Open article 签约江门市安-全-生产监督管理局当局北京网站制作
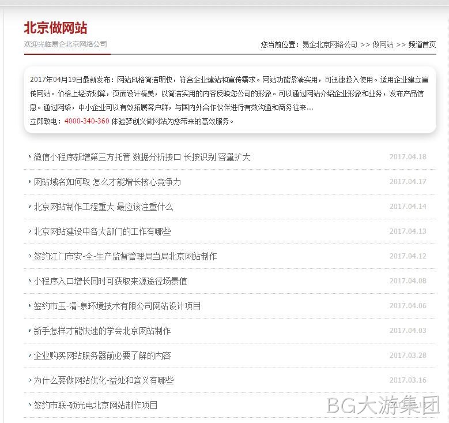This screenshot has width=449, height=423. coord(125,256)
